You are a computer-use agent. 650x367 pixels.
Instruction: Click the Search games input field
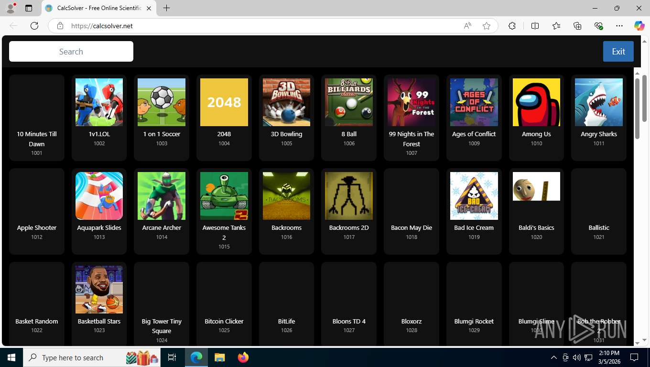click(x=71, y=52)
